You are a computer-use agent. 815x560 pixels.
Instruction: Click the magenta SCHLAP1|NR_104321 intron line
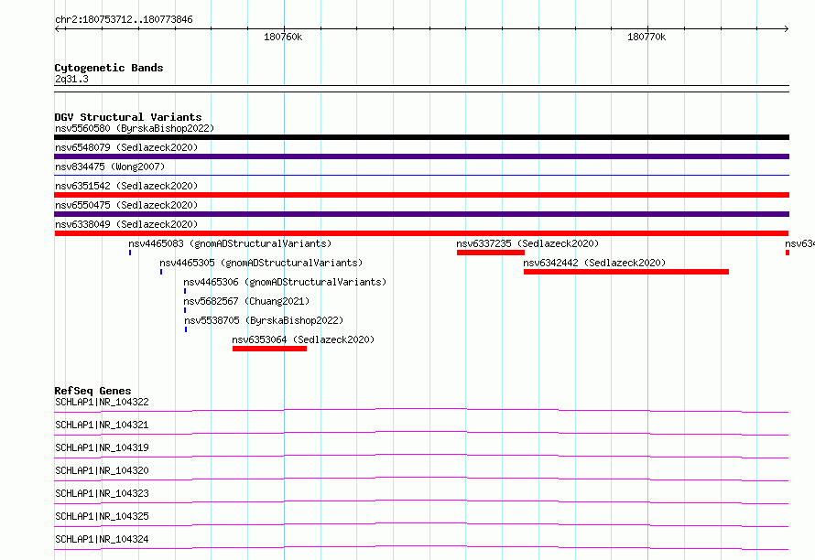click(x=421, y=433)
